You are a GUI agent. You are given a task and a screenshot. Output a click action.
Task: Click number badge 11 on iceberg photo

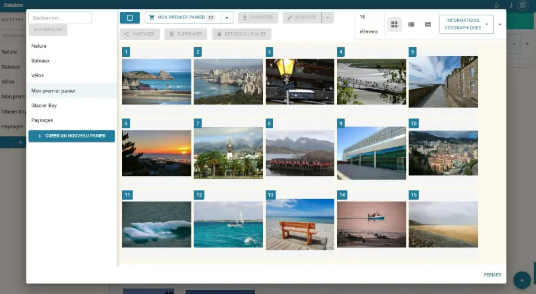click(127, 194)
